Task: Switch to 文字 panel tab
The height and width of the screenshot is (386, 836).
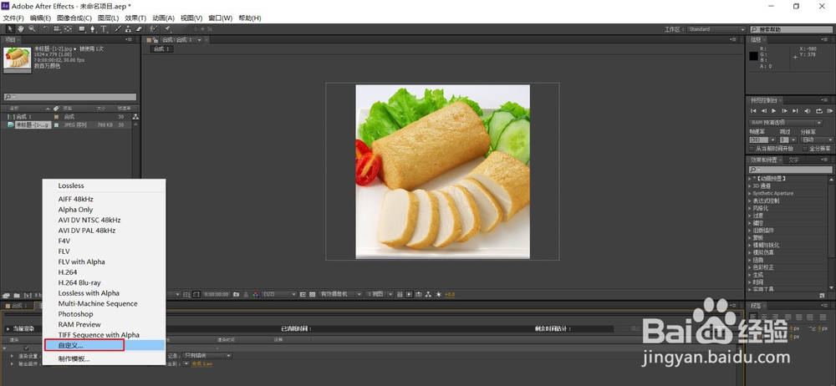Action: pyautogui.click(x=794, y=160)
